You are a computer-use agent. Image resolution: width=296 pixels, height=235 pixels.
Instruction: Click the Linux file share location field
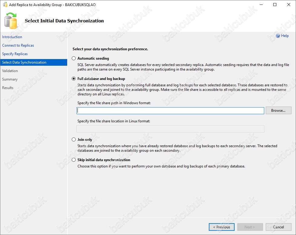tap(170, 129)
